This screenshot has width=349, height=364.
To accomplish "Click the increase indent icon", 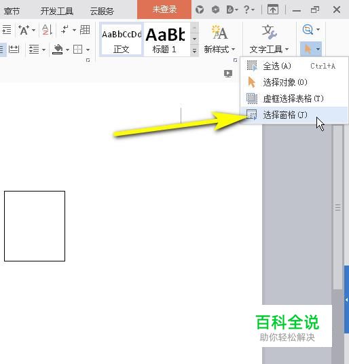I will point(7,30).
